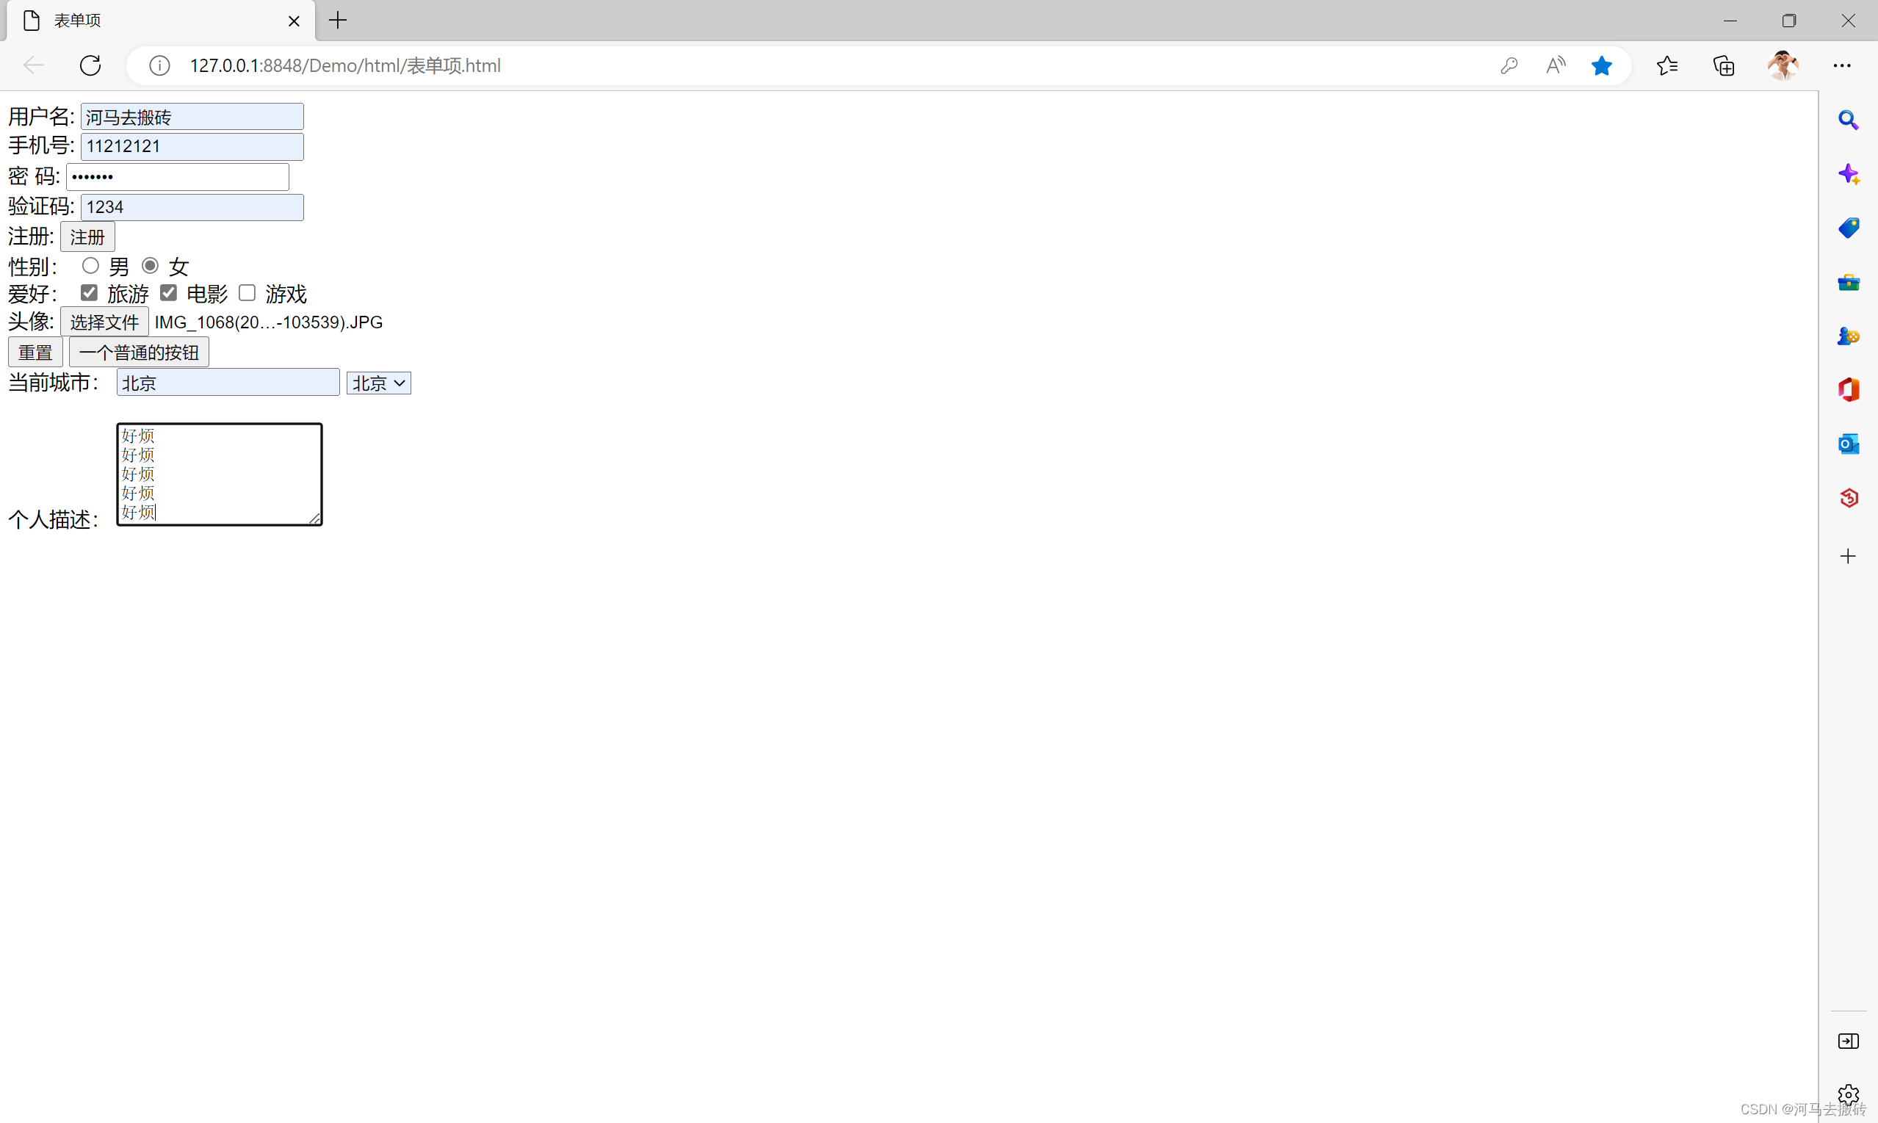Select the 男 radio button
The width and height of the screenshot is (1878, 1123).
pos(90,266)
